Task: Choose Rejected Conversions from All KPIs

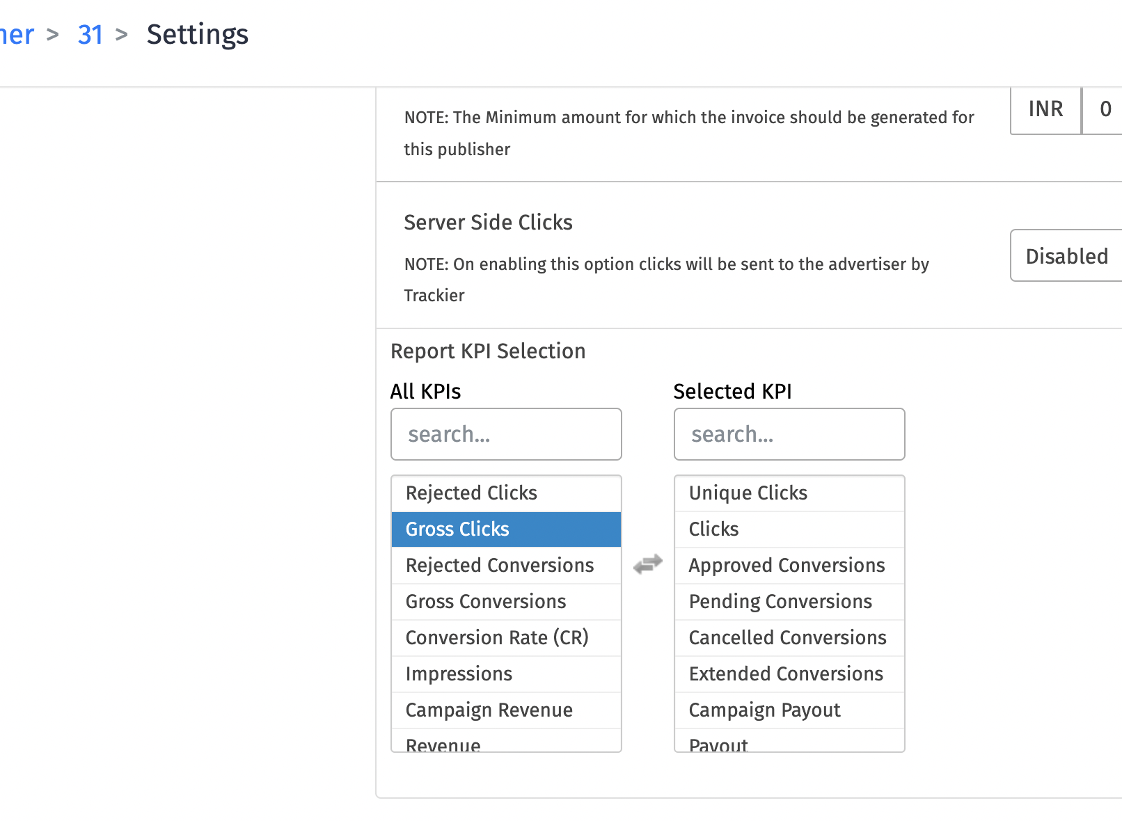Action: click(500, 565)
